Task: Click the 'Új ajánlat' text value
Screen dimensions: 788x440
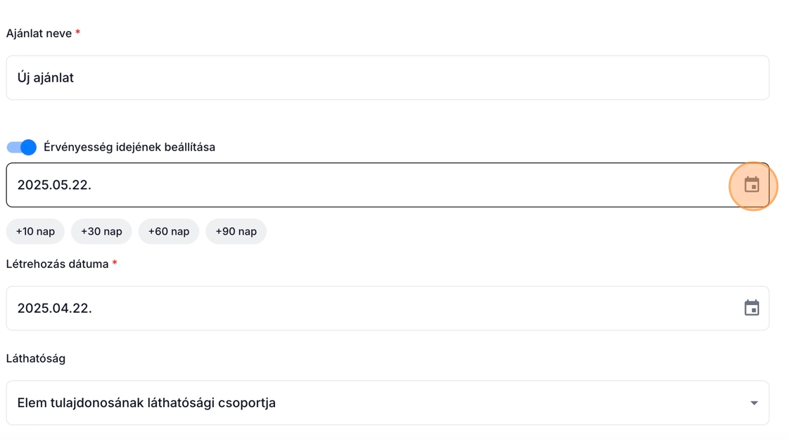Action: point(46,77)
